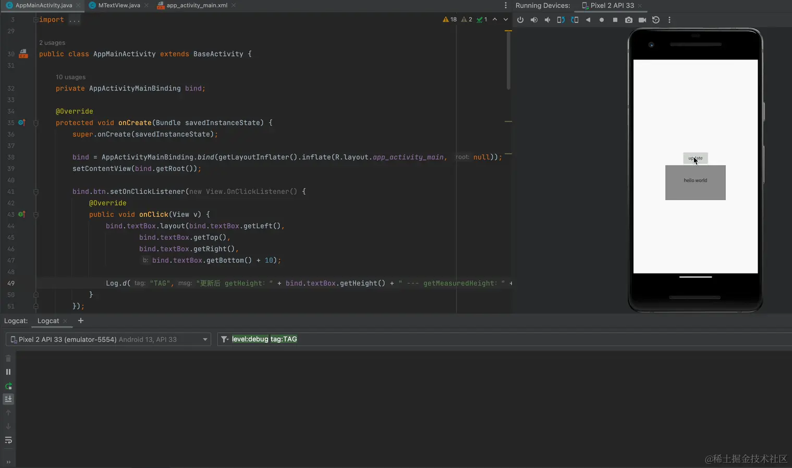Click the override gutter icon on line 35
792x468 pixels.
click(x=22, y=122)
